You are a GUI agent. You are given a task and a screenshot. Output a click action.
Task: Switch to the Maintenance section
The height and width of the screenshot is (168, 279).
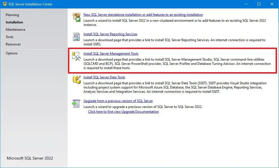pyautogui.click(x=15, y=29)
